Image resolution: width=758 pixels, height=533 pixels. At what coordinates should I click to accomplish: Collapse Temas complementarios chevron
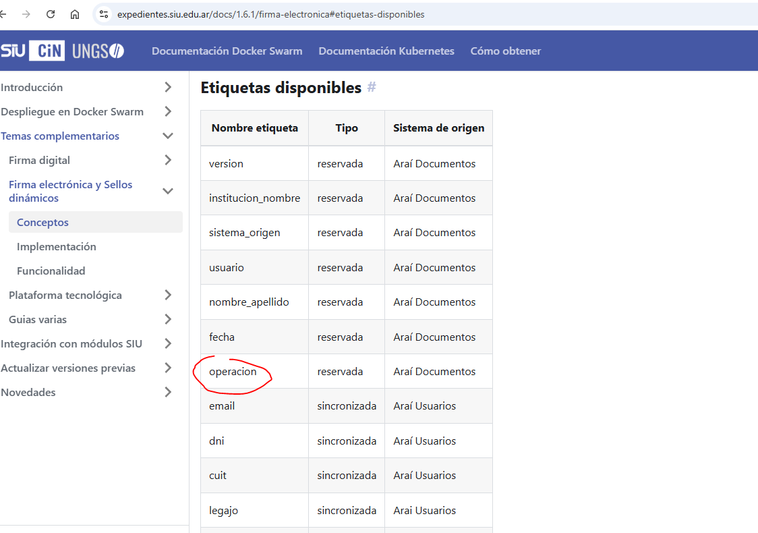click(168, 136)
